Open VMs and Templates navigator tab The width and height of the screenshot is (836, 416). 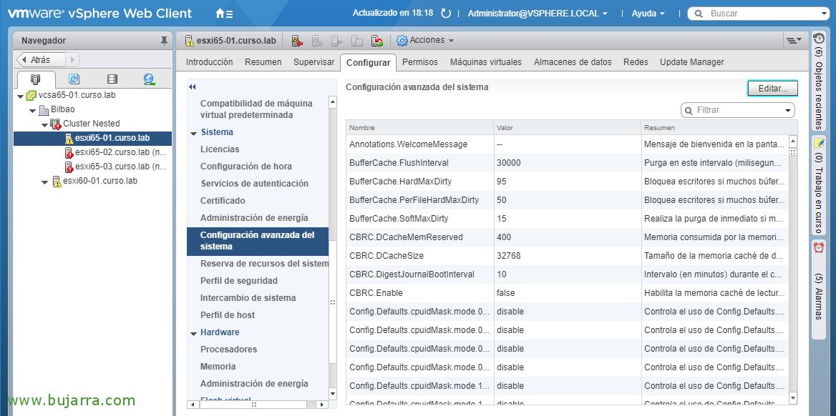[74, 79]
